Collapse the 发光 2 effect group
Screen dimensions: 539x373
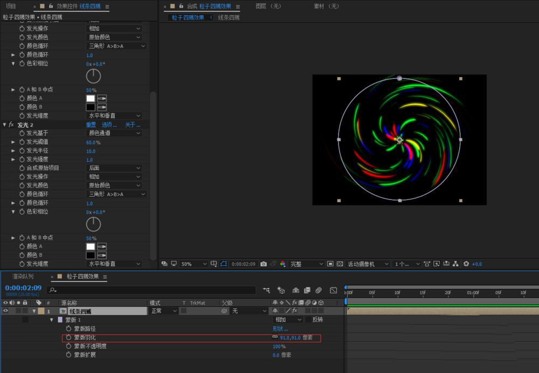tap(5, 125)
